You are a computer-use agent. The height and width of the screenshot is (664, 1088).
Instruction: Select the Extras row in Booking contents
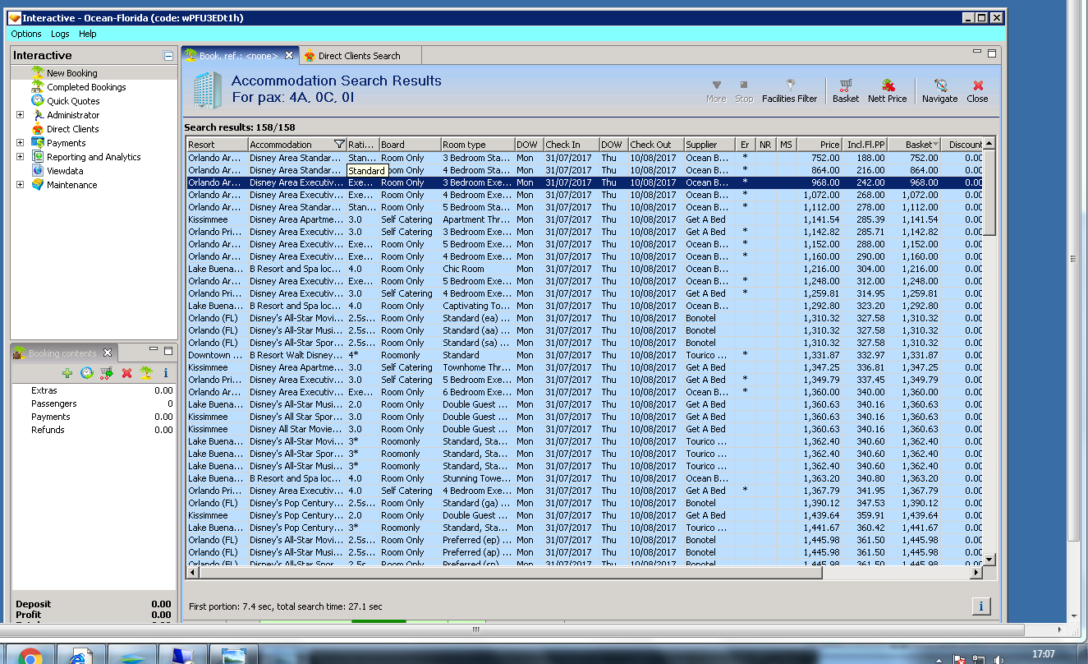coord(93,390)
